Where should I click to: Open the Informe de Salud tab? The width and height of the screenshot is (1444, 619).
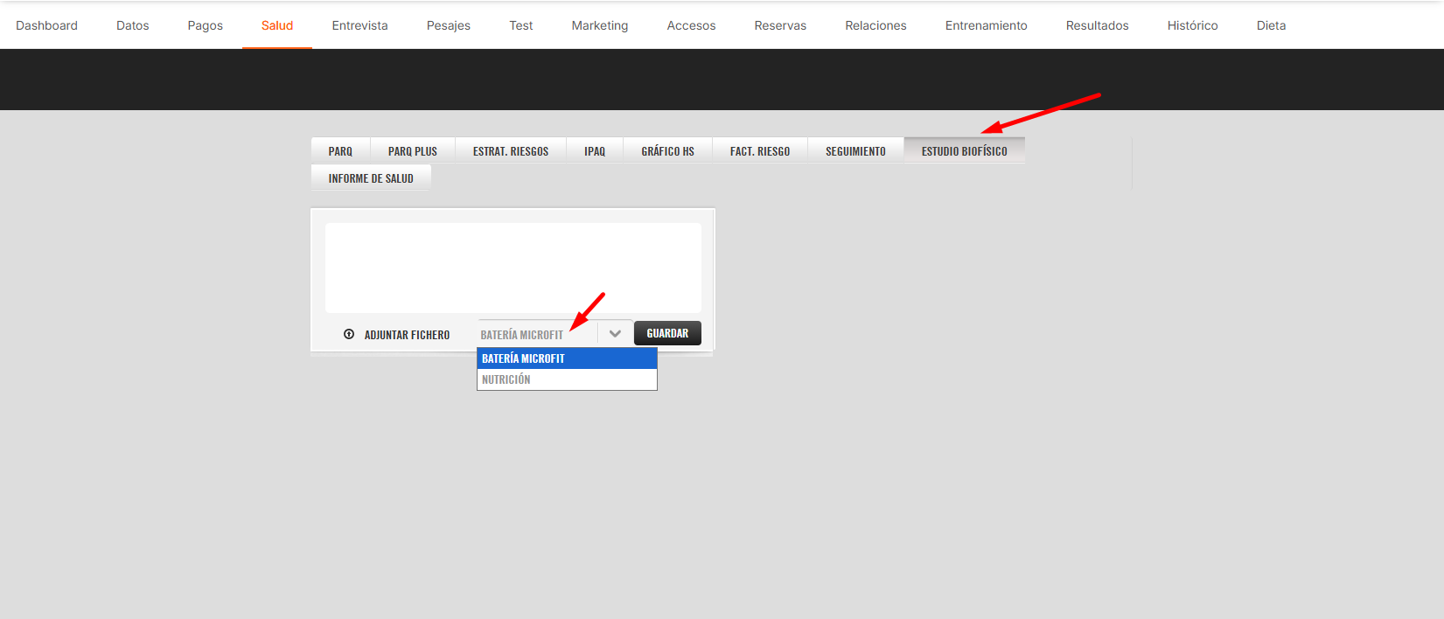[x=371, y=178]
